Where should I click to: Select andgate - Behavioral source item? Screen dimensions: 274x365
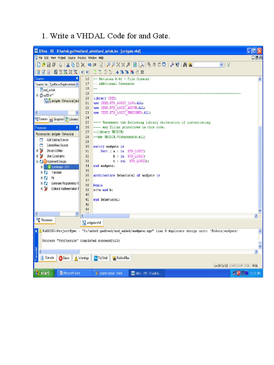click(62, 101)
